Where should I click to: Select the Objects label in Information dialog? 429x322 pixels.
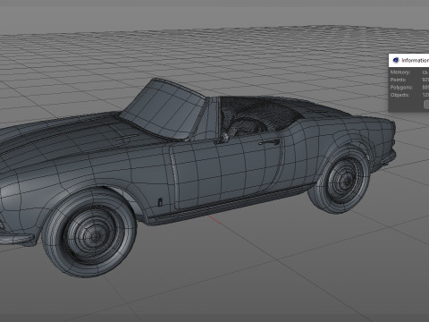pos(400,95)
